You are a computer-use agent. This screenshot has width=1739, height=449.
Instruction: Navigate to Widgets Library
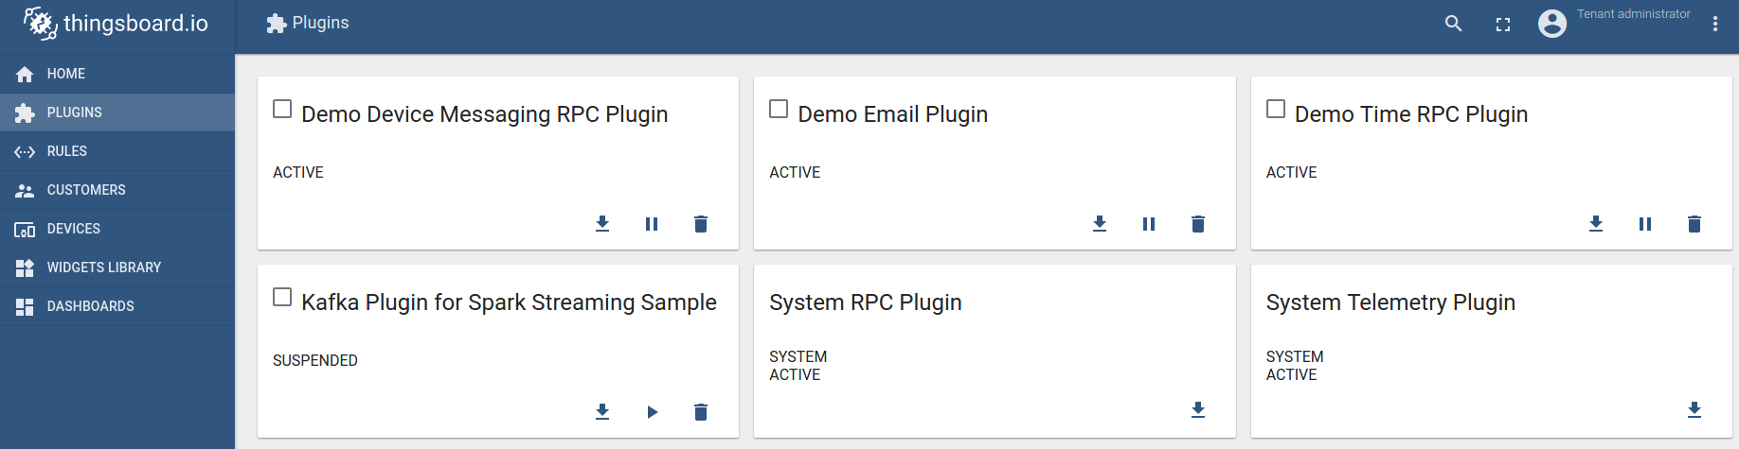(x=104, y=268)
